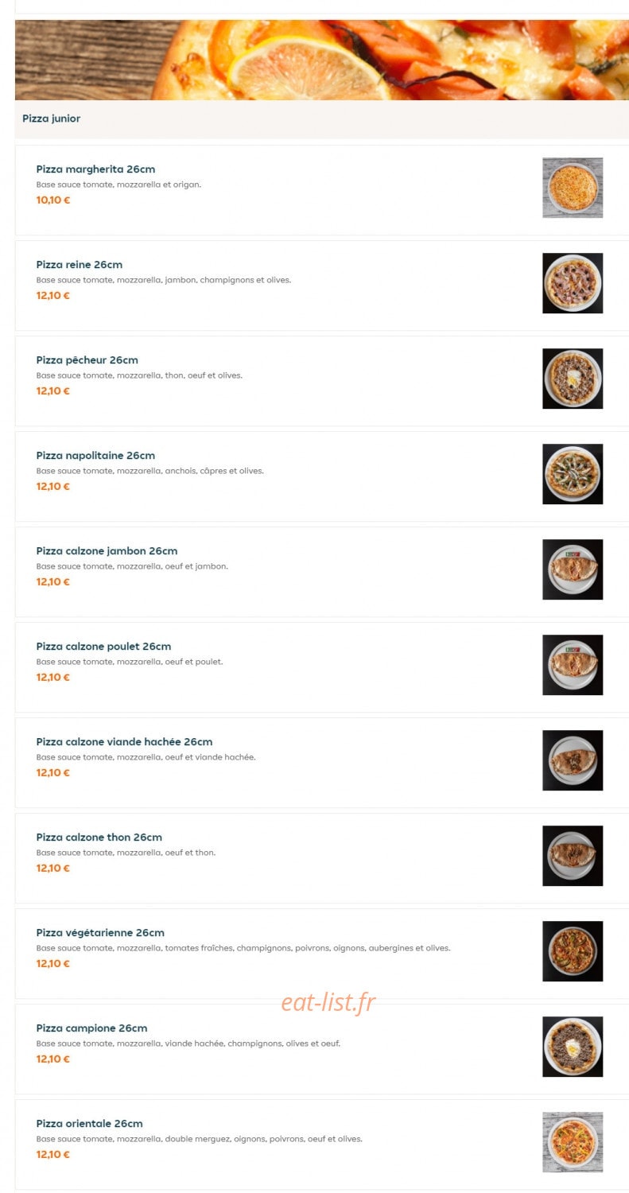Select the Pizza campione 26cm thumbnail
Viewport: 629px width, 1193px height.
click(x=573, y=1047)
